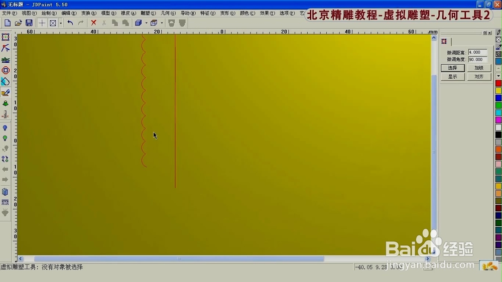This screenshot has width=502, height=282.
Task: Click the horizontal scrollbar thumb below canvas
Action: pyautogui.click(x=179, y=258)
